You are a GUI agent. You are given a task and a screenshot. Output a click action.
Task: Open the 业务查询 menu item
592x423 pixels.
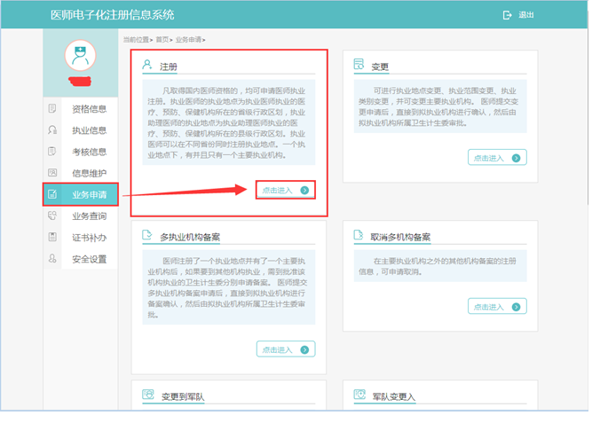89,216
